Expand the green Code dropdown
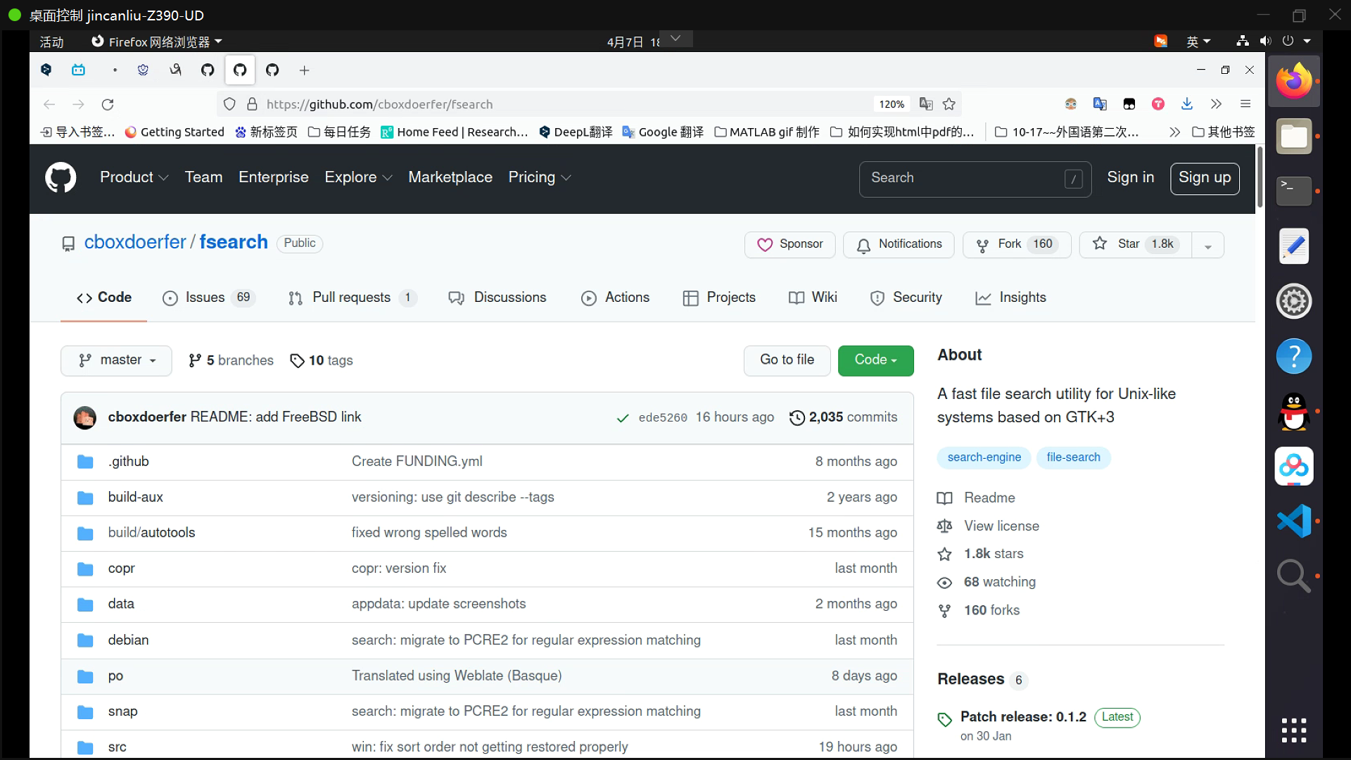This screenshot has width=1351, height=760. coord(875,360)
